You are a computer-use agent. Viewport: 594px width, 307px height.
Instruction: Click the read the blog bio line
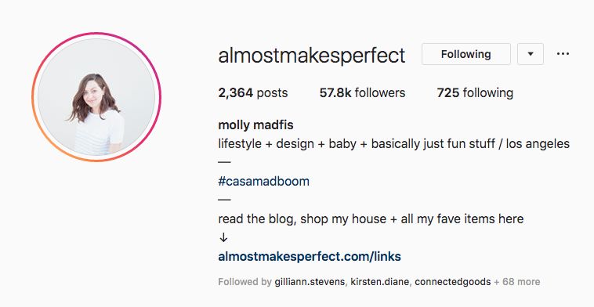(371, 219)
